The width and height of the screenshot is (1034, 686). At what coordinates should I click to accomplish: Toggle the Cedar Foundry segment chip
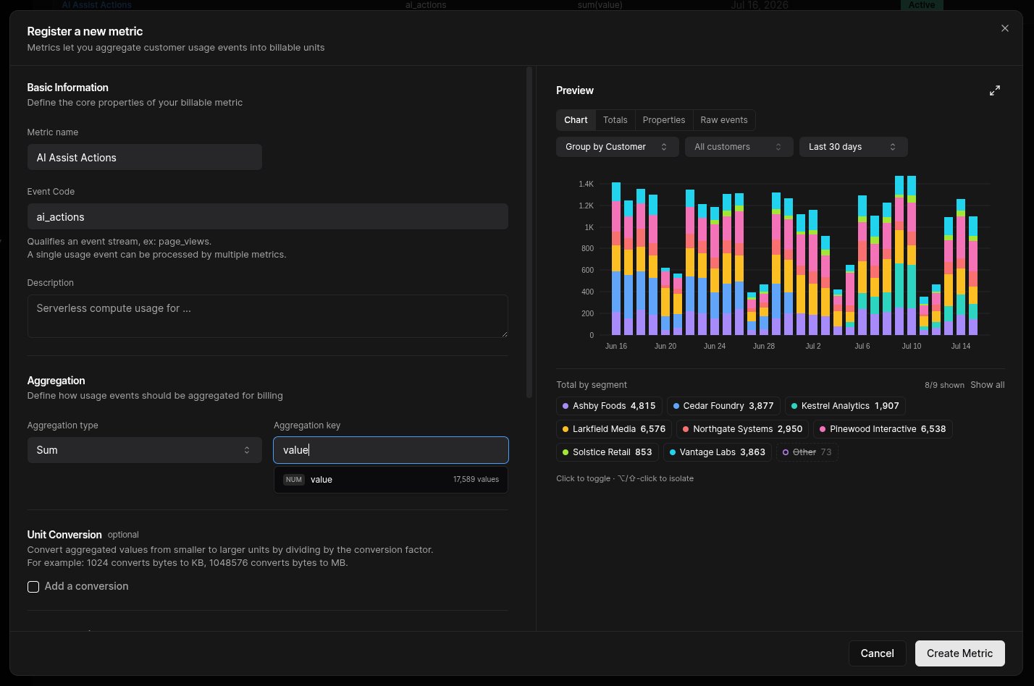[723, 406]
